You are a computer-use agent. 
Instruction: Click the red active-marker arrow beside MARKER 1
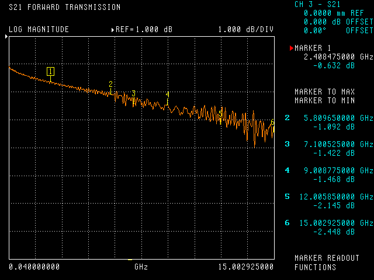(292, 48)
